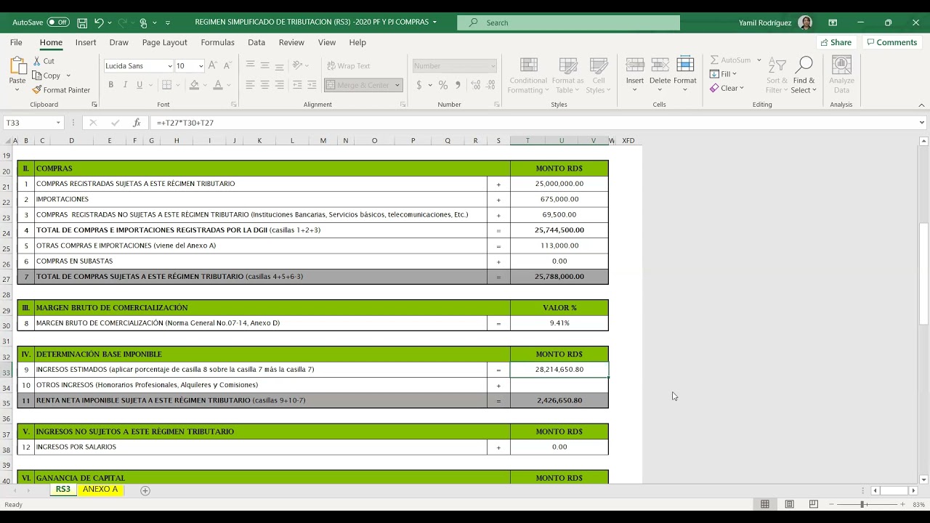The height and width of the screenshot is (523, 930).
Task: Switch to the Data tab
Action: [x=256, y=42]
